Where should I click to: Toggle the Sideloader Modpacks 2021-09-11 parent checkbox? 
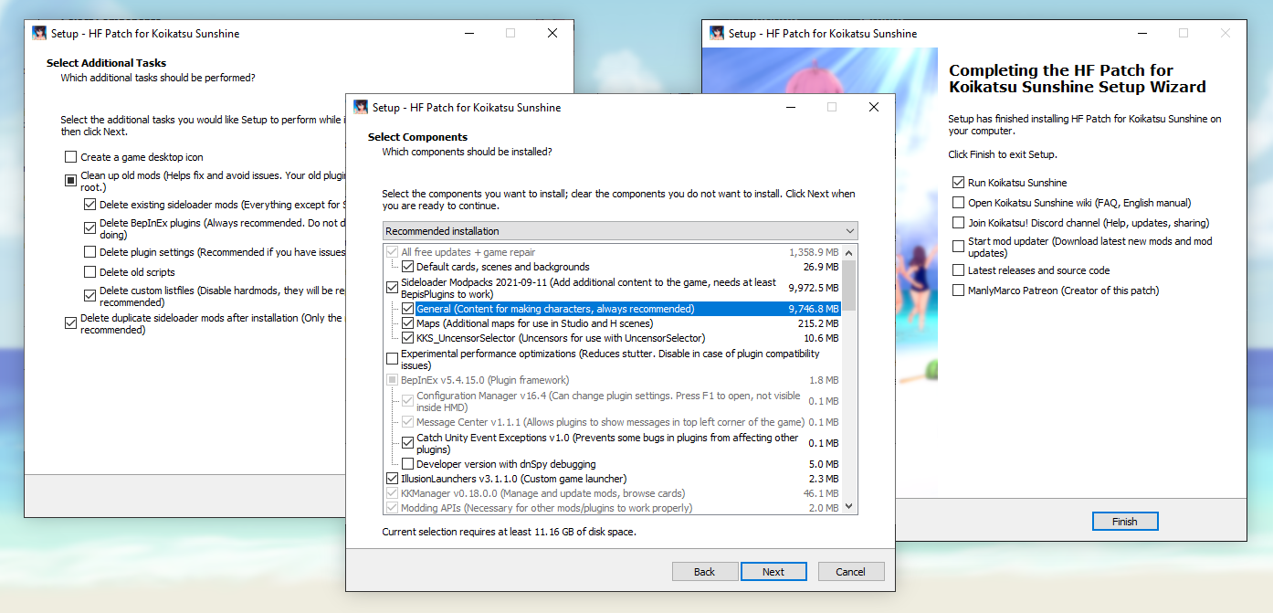393,288
